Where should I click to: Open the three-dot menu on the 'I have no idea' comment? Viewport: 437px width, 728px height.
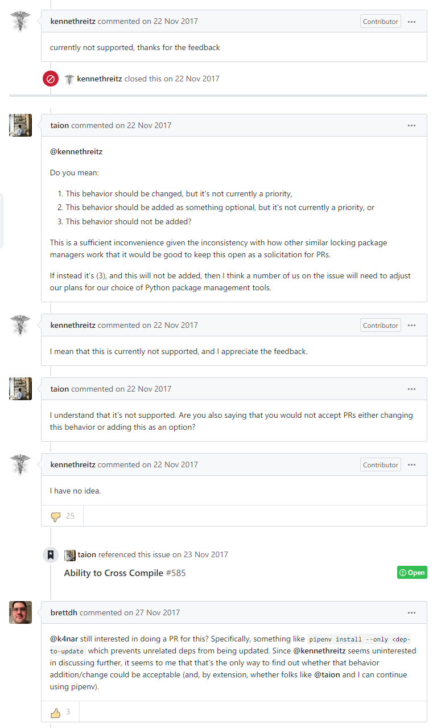(x=411, y=465)
